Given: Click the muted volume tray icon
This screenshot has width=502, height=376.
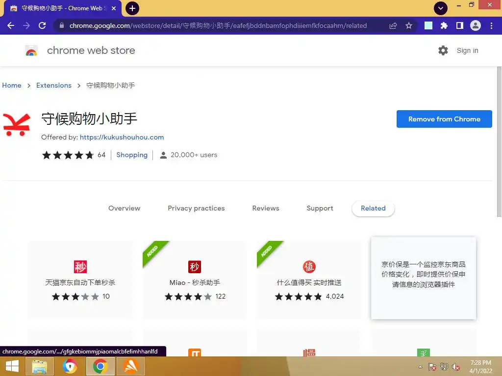Looking at the screenshot, I should (455, 367).
